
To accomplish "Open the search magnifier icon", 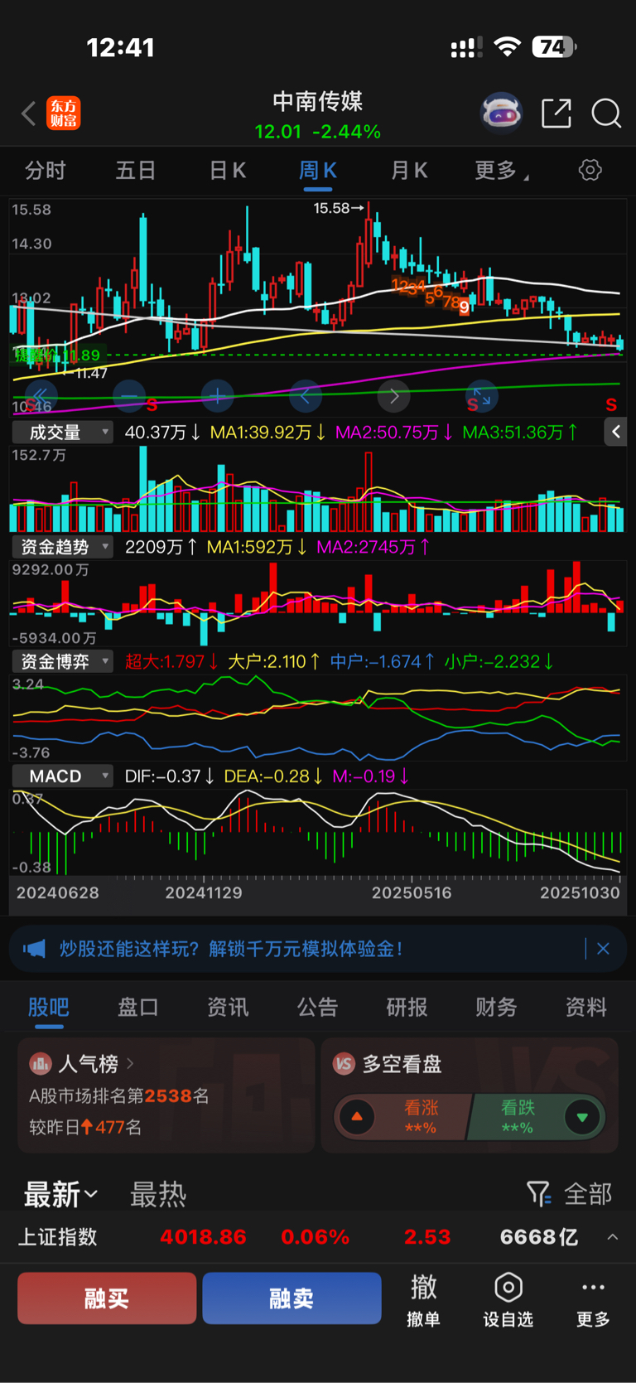I will pos(606,113).
